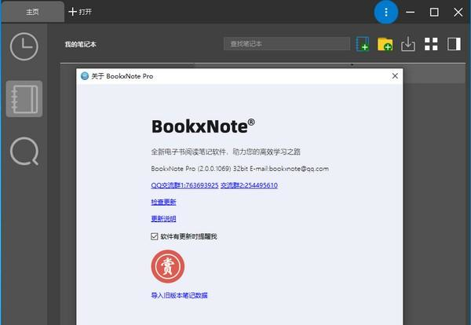Click the 我的笔记本 heading
The height and width of the screenshot is (325, 471).
(x=81, y=45)
